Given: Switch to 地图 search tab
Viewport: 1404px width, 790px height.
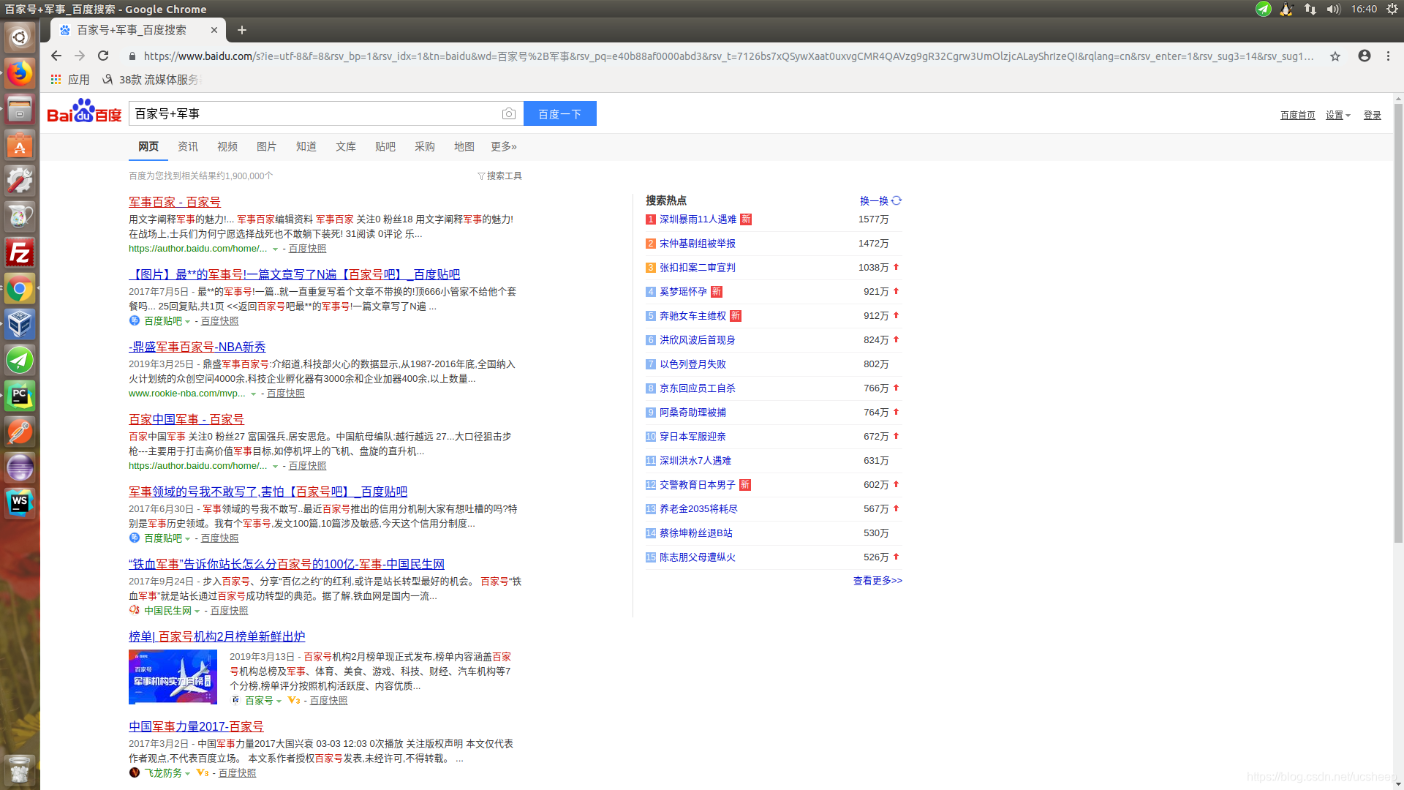Looking at the screenshot, I should (x=464, y=146).
